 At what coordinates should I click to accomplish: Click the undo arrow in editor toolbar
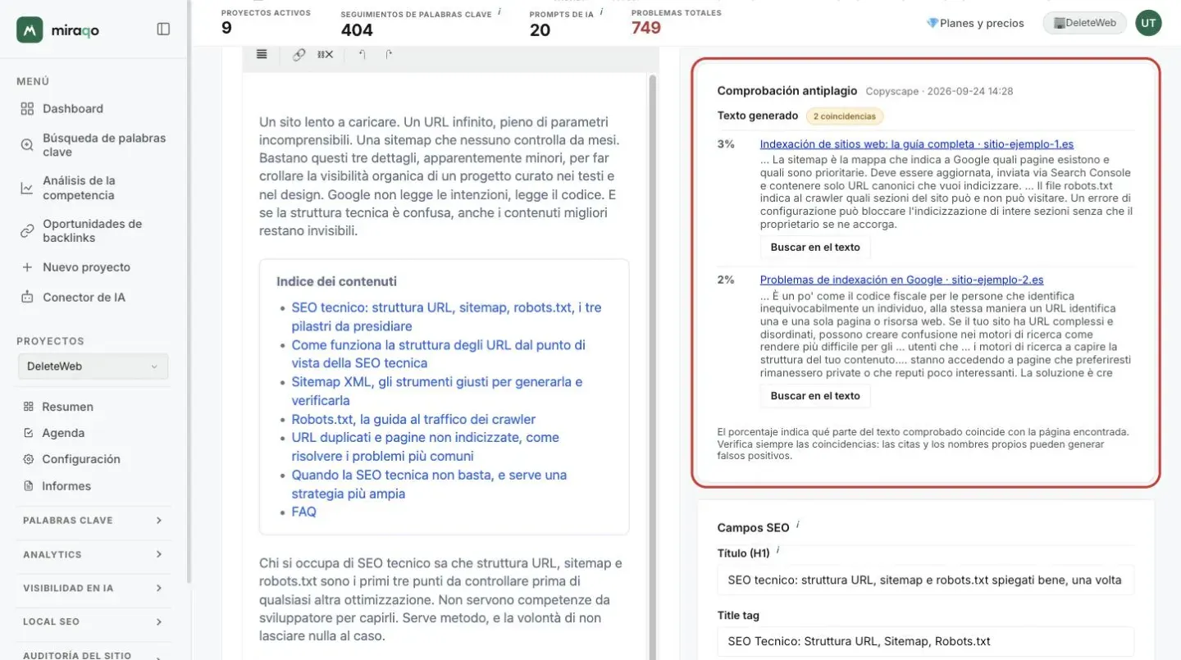click(362, 54)
